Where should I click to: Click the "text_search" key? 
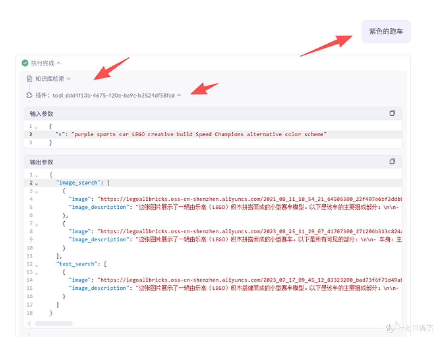(x=76, y=264)
